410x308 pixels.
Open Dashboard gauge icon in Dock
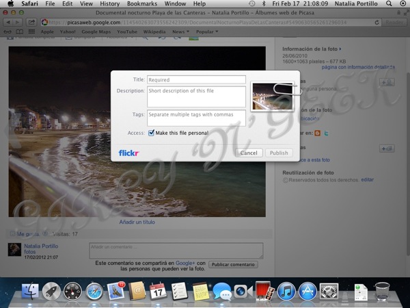click(72, 292)
